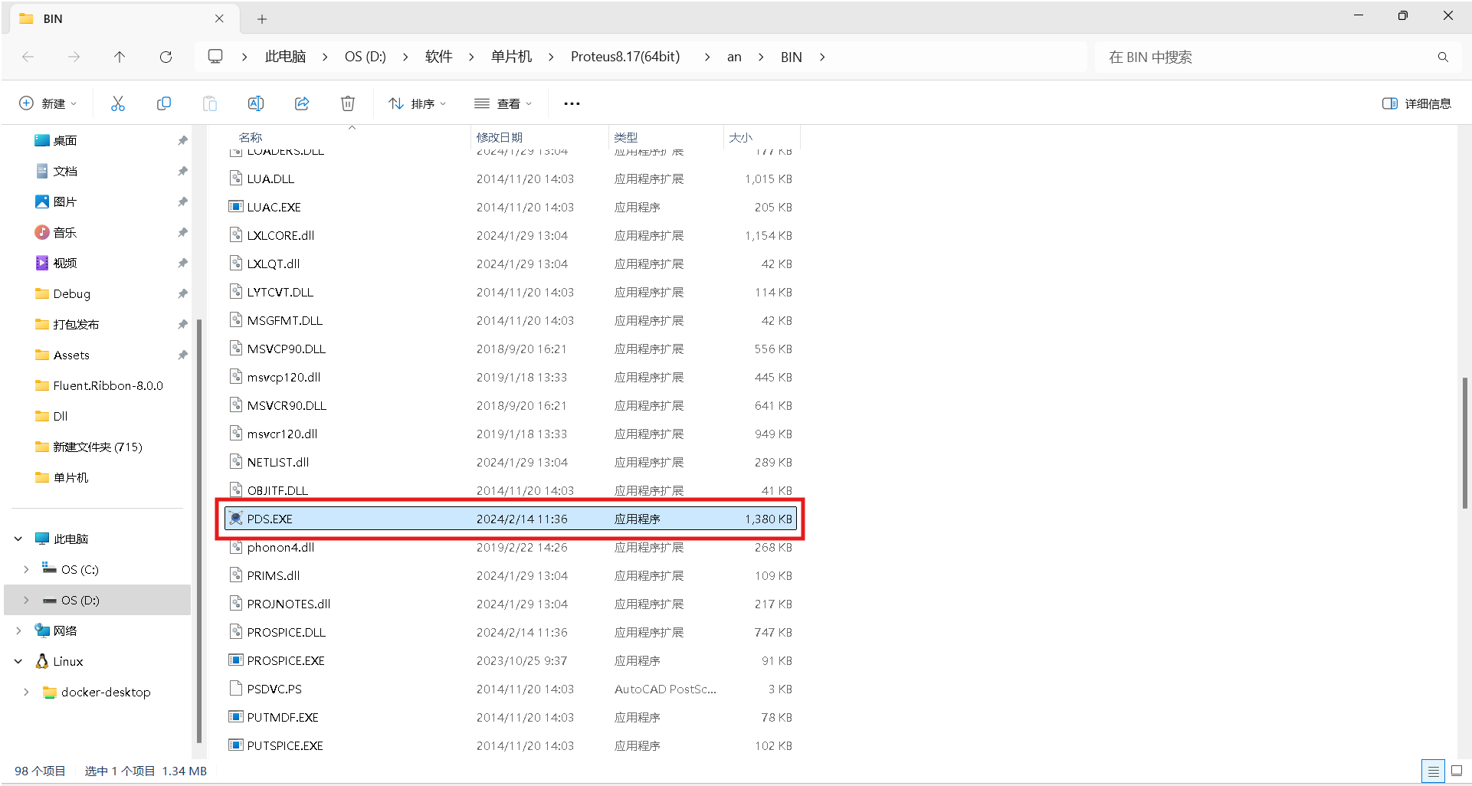The image size is (1472, 786).
Task: Open the see-more options menu
Action: [x=572, y=103]
